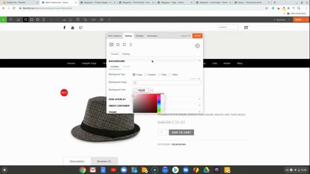Open Accessories category link

pos(179,144)
